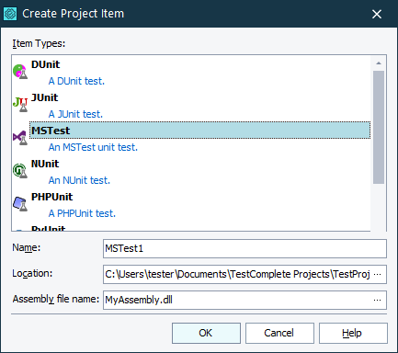Dismiss the dialog with Cancel
The height and width of the screenshot is (353, 398).
pyautogui.click(x=279, y=333)
